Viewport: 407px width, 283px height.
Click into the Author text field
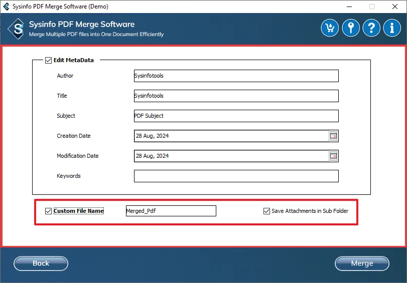coord(236,76)
